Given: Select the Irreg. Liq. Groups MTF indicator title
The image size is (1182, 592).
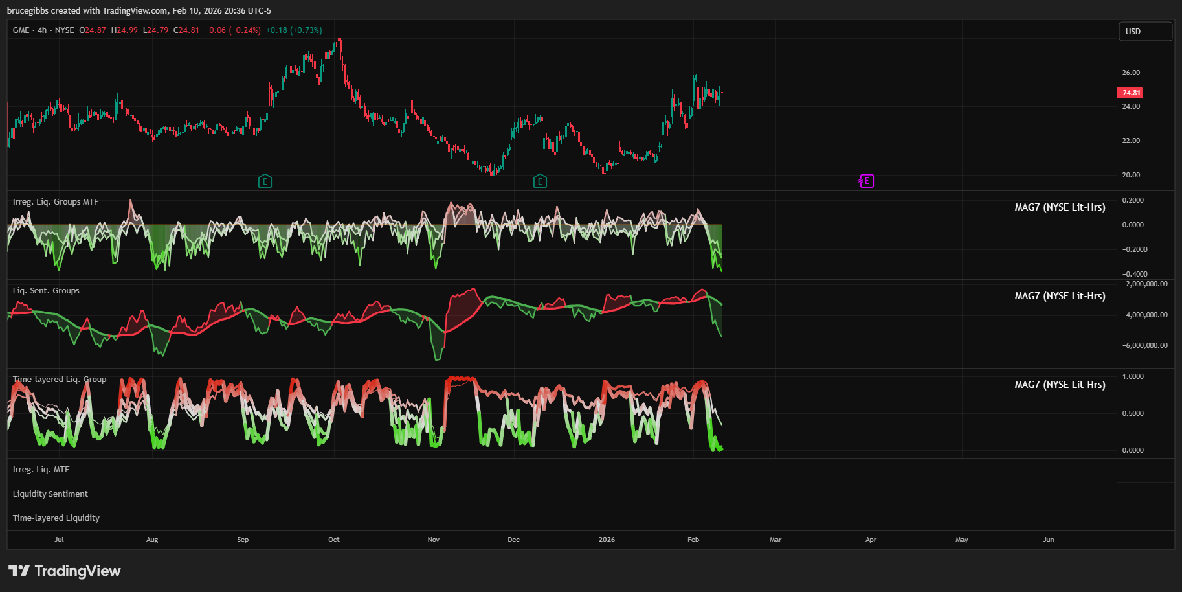Looking at the screenshot, I should 56,202.
